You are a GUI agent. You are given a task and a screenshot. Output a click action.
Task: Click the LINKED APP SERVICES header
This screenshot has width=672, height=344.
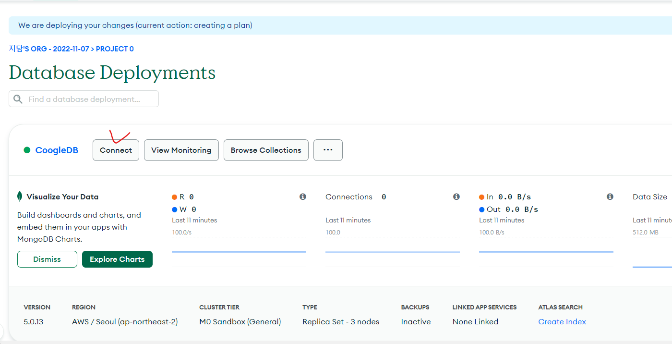tap(485, 307)
